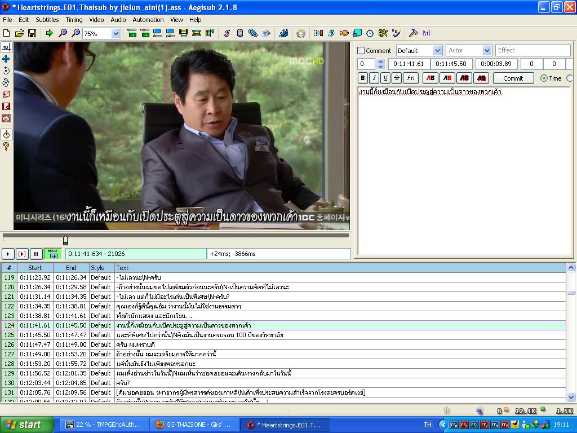Open the Kanji Timer icon
Image resolution: width=577 pixels, height=433 pixels.
(383, 33)
